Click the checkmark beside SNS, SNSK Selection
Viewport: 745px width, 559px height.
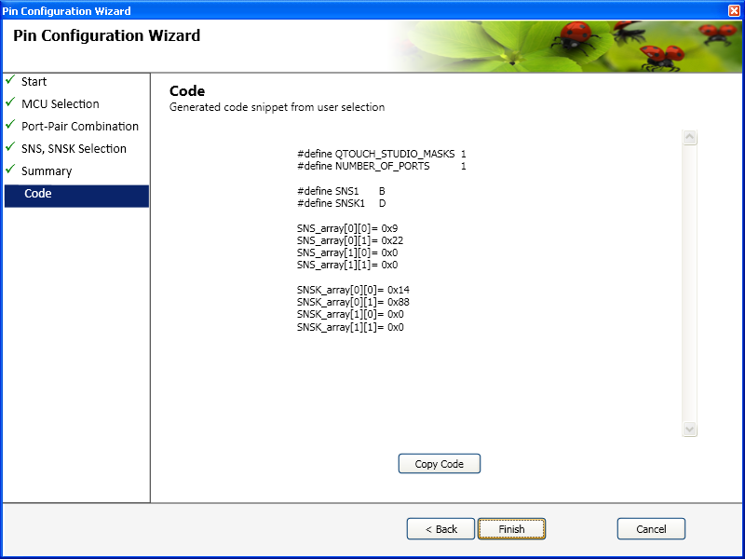click(10, 147)
